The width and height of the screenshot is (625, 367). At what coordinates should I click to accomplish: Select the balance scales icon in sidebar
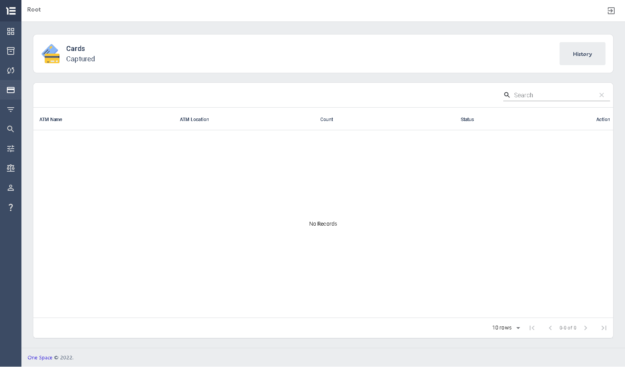10,168
